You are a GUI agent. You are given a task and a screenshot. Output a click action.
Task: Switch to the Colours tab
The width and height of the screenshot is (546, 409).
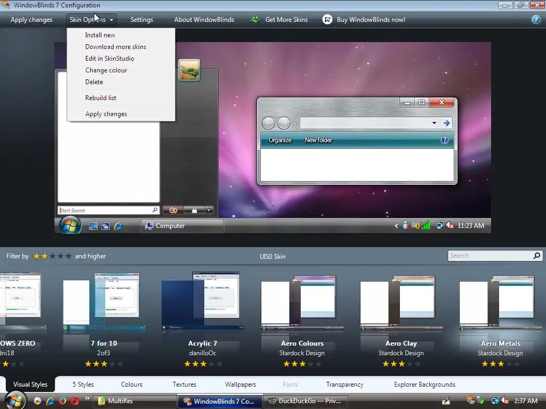(132, 385)
